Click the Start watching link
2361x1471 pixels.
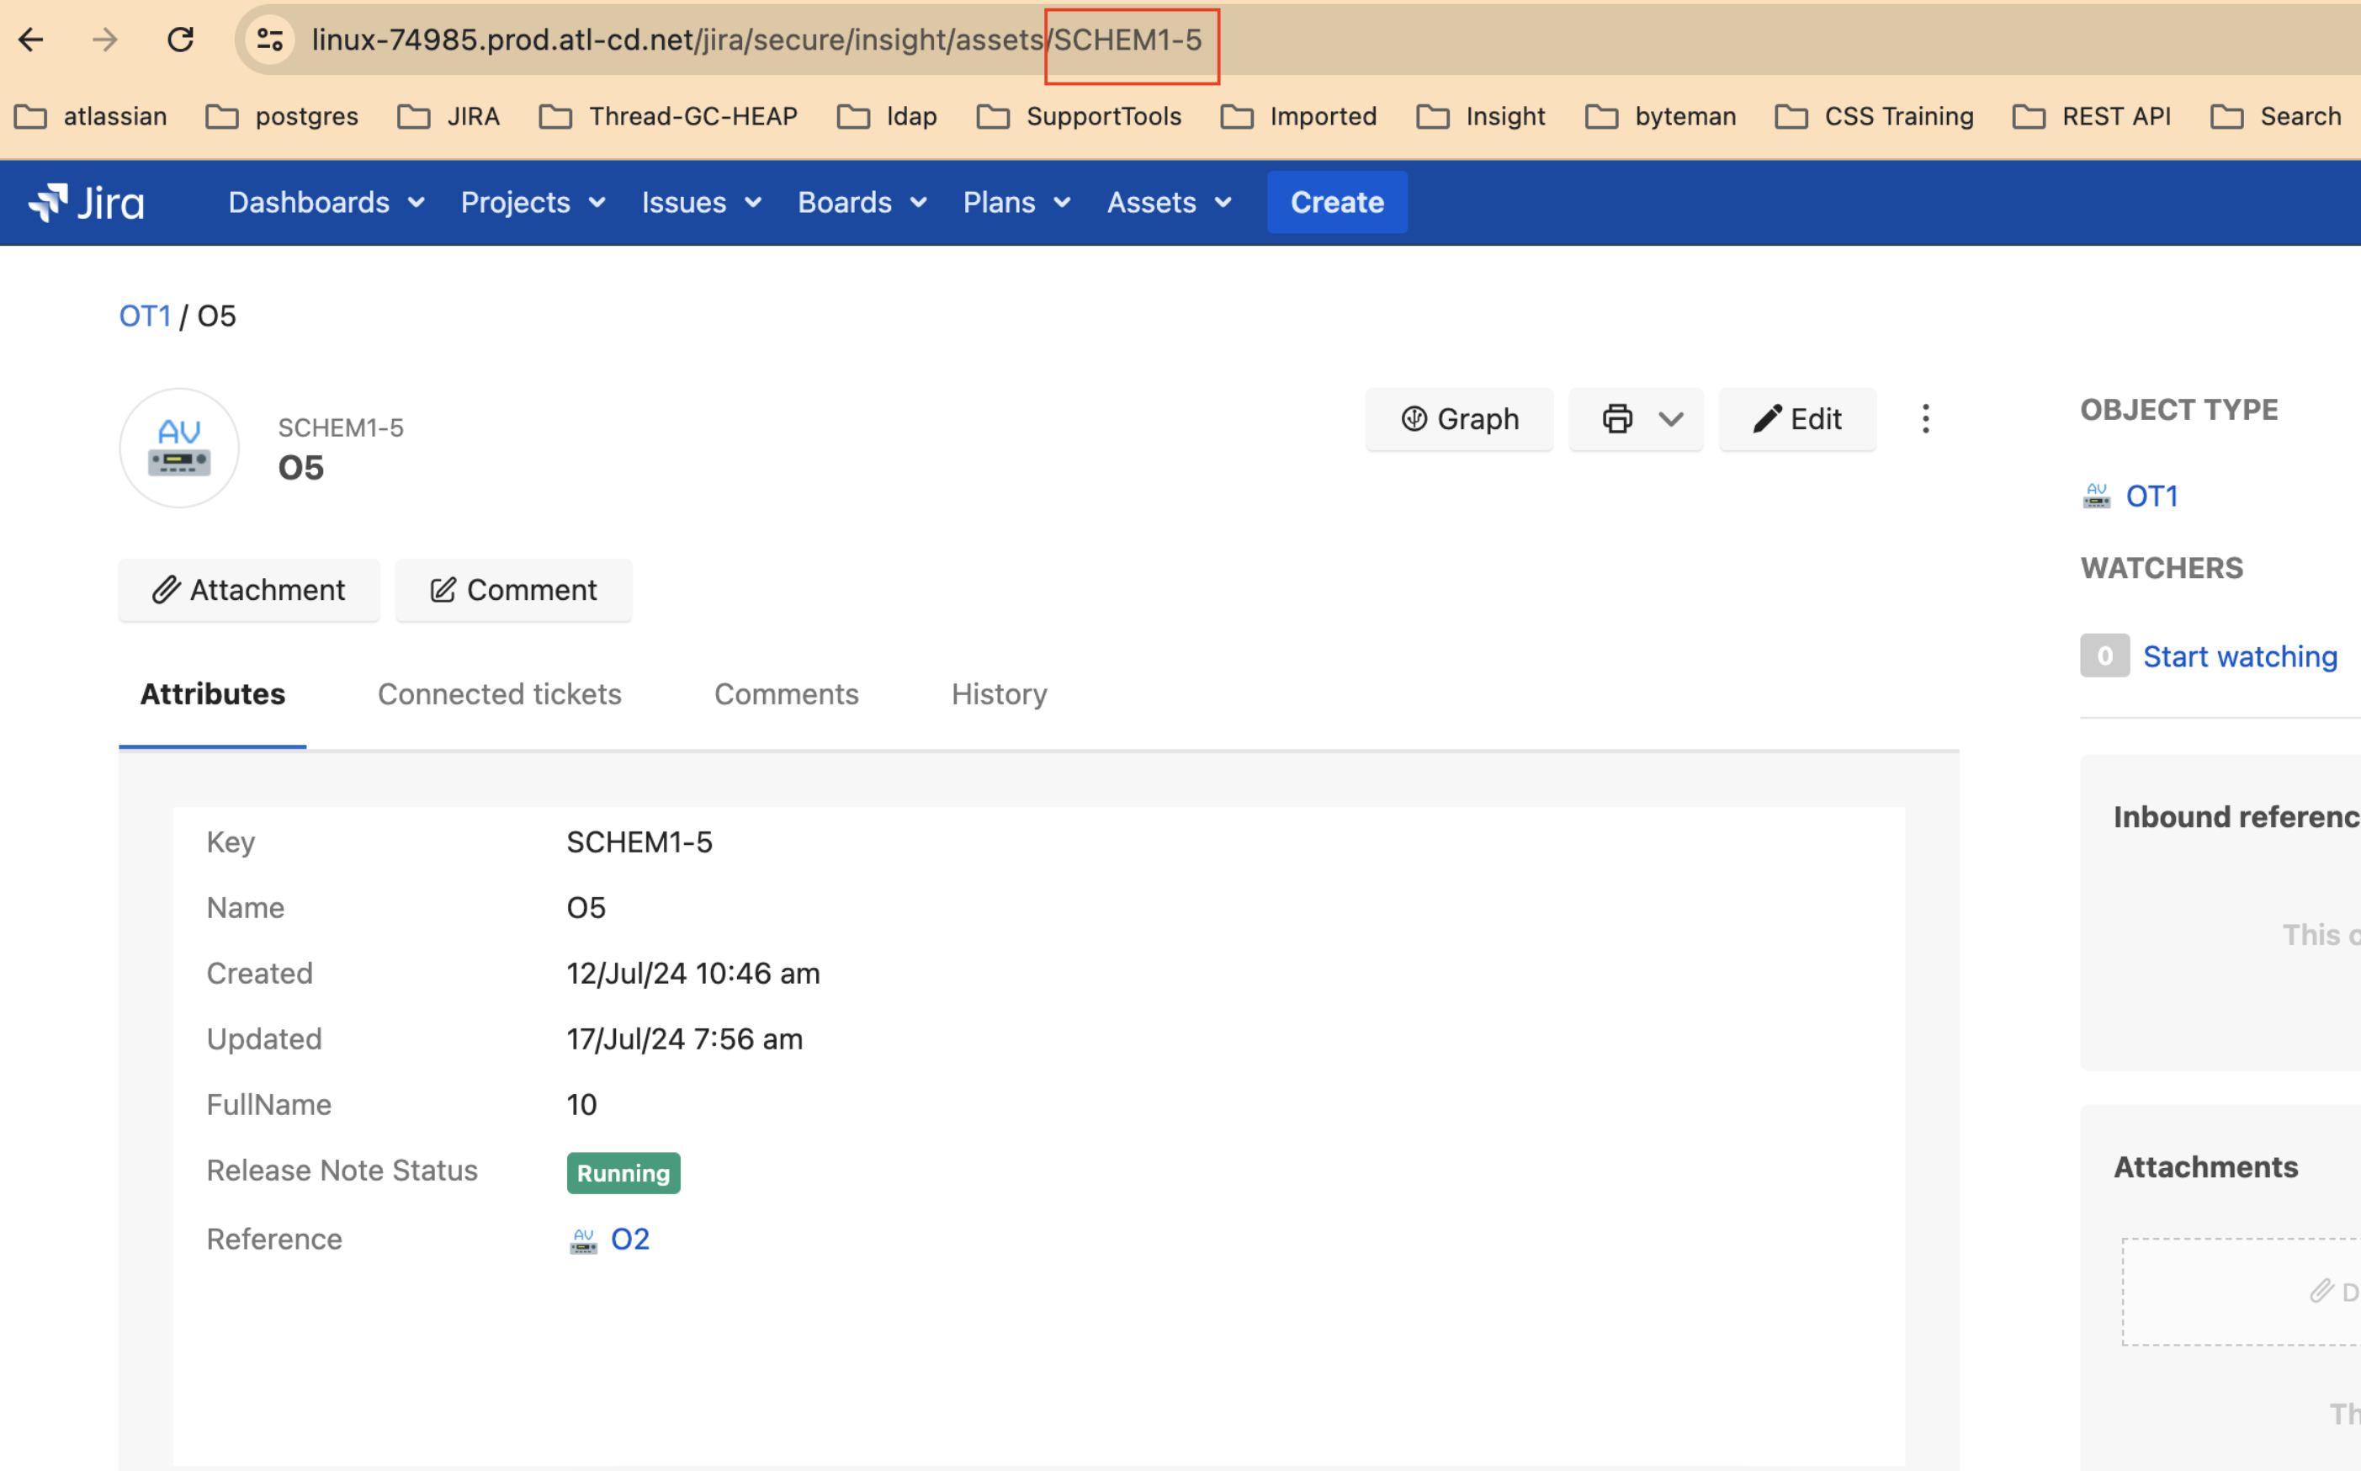pyautogui.click(x=2239, y=656)
